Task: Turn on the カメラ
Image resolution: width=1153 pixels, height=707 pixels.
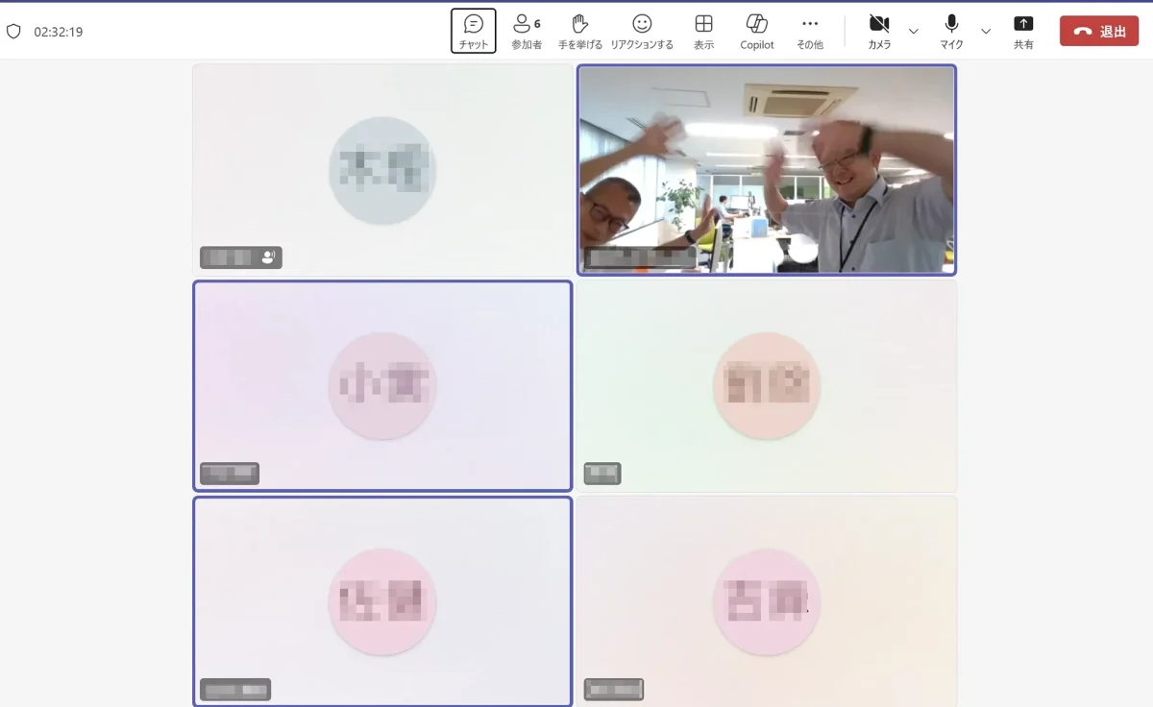Action: click(x=878, y=31)
